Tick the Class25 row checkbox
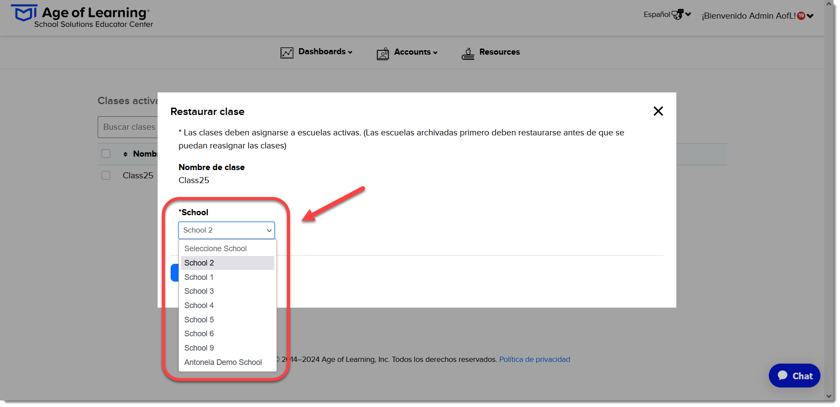The image size is (840, 407). coord(106,175)
